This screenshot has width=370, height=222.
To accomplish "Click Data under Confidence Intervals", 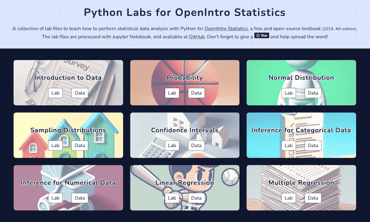I will coord(196,145).
